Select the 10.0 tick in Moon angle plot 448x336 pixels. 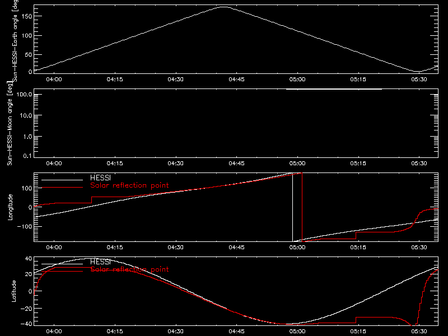point(26,116)
